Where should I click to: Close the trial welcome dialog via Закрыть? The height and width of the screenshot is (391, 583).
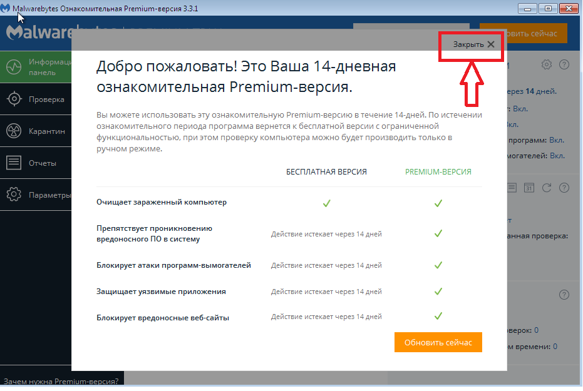click(473, 44)
